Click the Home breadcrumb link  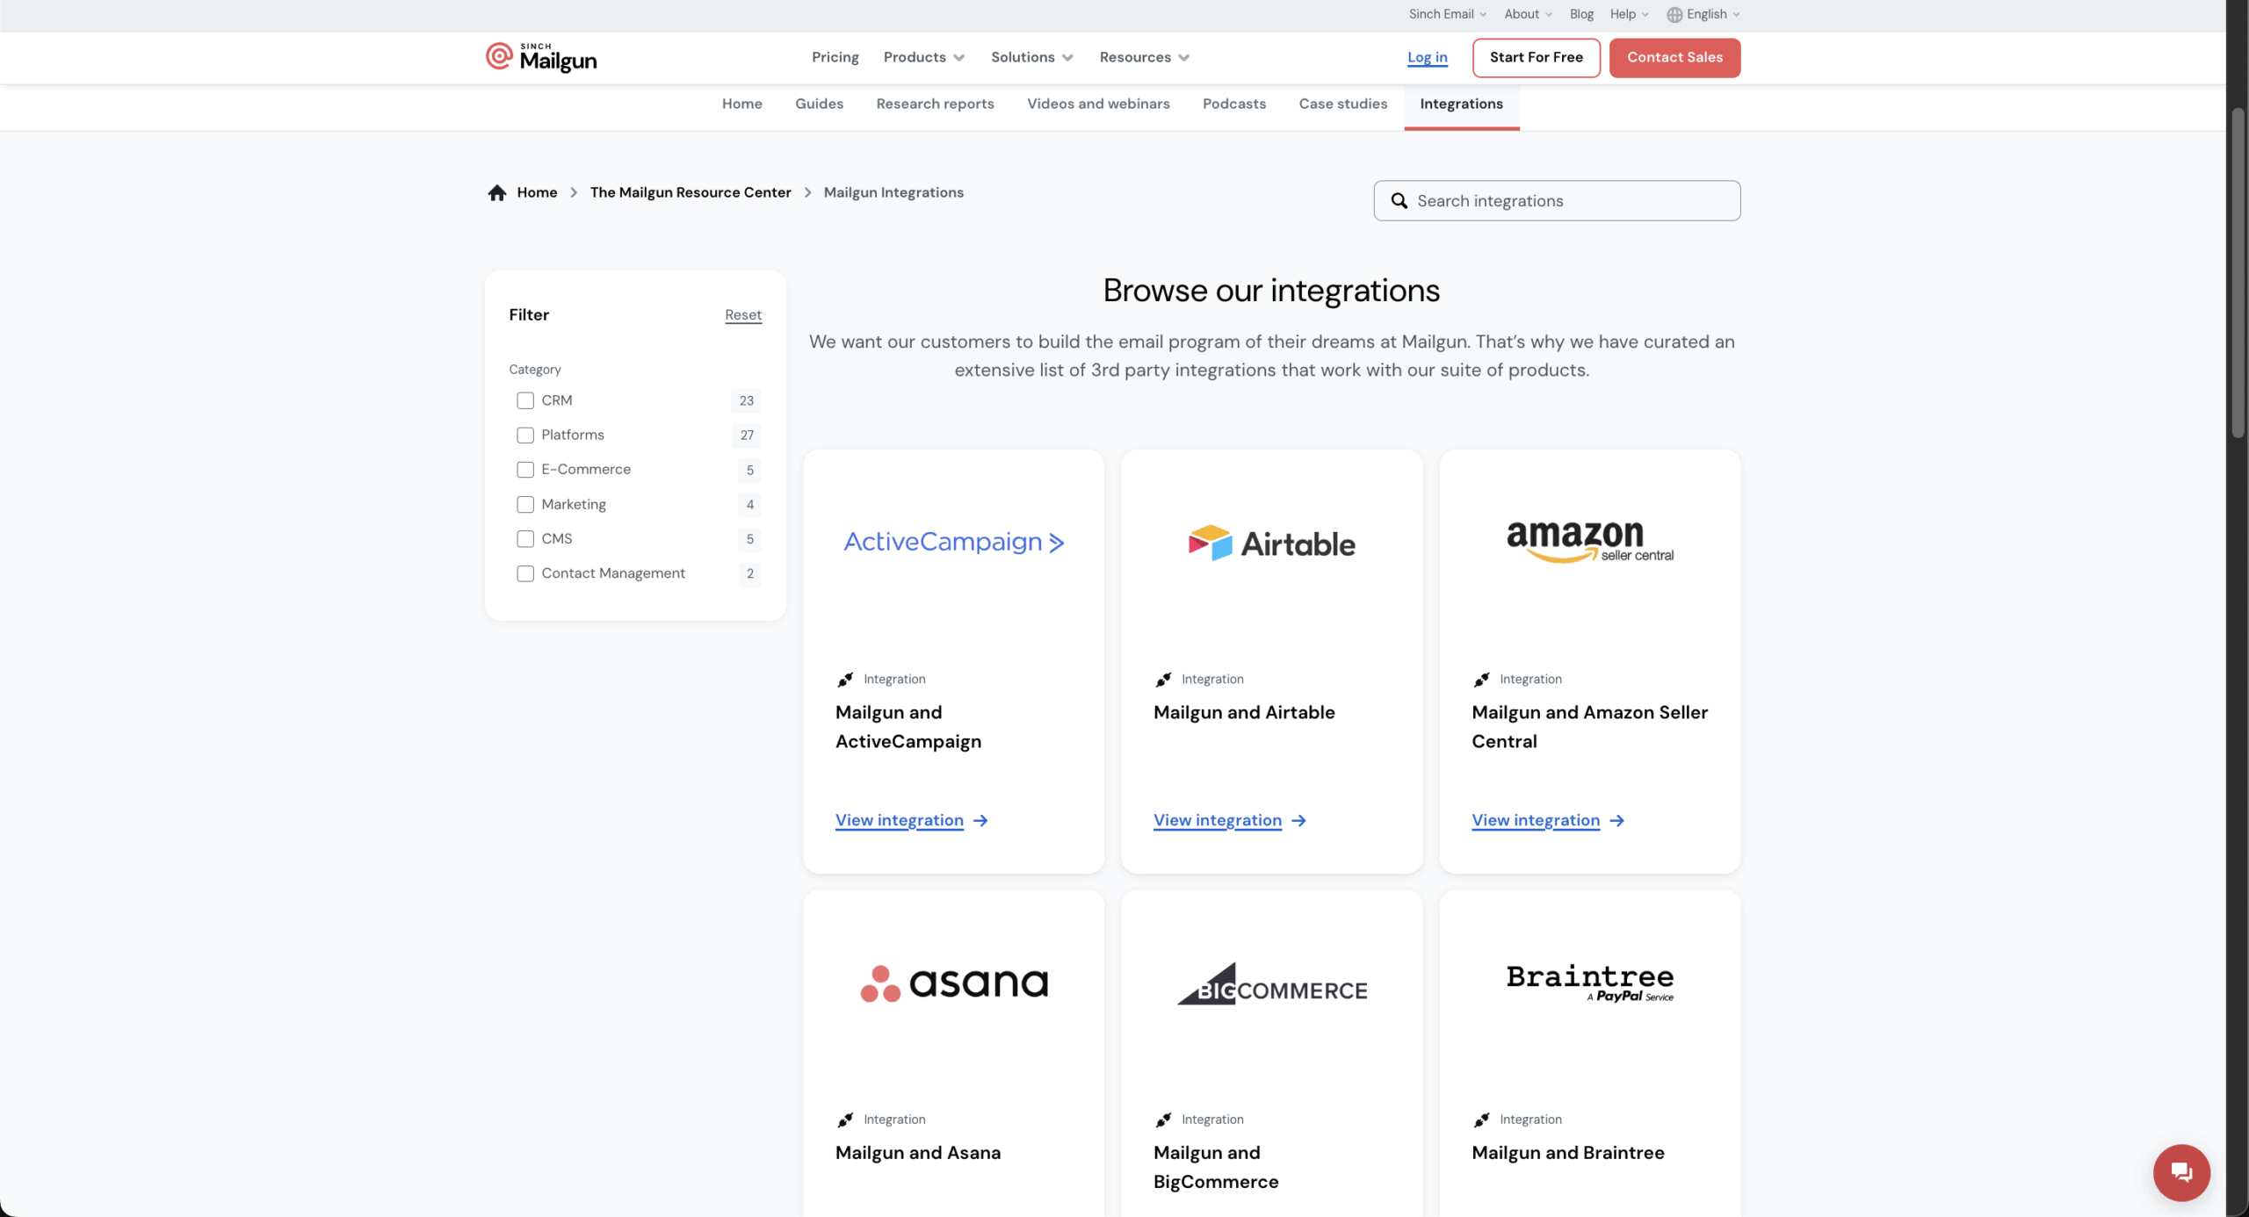point(537,192)
